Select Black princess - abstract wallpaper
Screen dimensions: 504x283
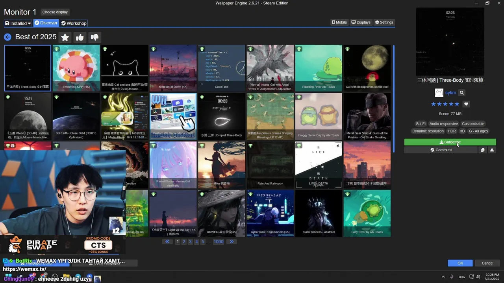tap(319, 213)
